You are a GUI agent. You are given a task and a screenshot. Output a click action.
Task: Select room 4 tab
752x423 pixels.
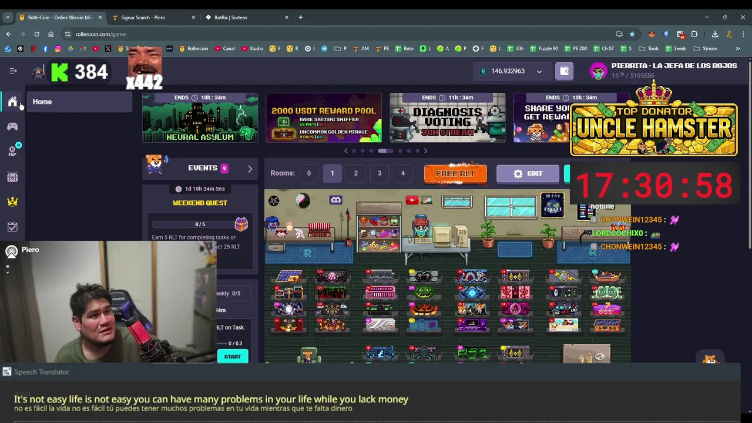402,173
